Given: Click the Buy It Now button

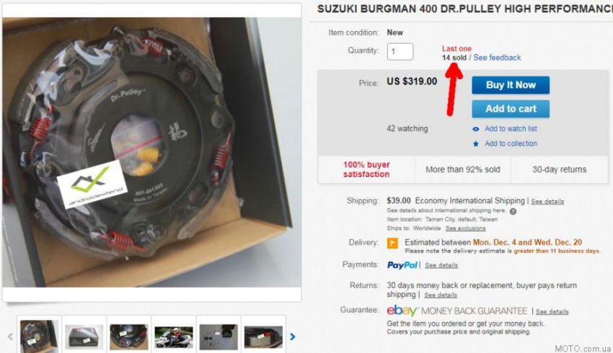Looking at the screenshot, I should [x=511, y=85].
